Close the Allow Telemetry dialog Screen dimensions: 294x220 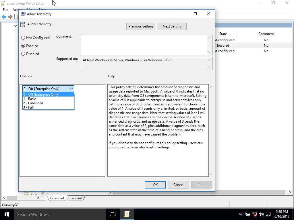208,14
